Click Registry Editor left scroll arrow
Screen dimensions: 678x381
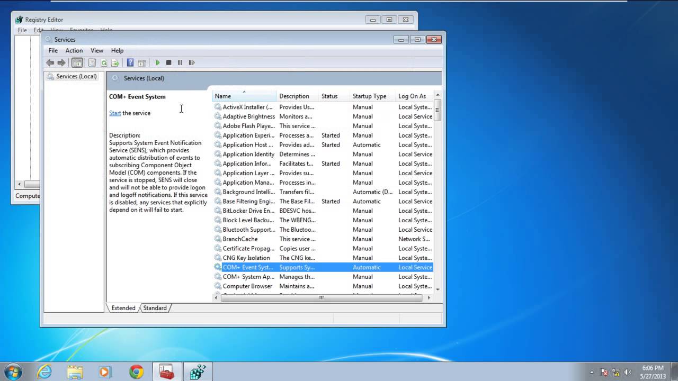20,185
